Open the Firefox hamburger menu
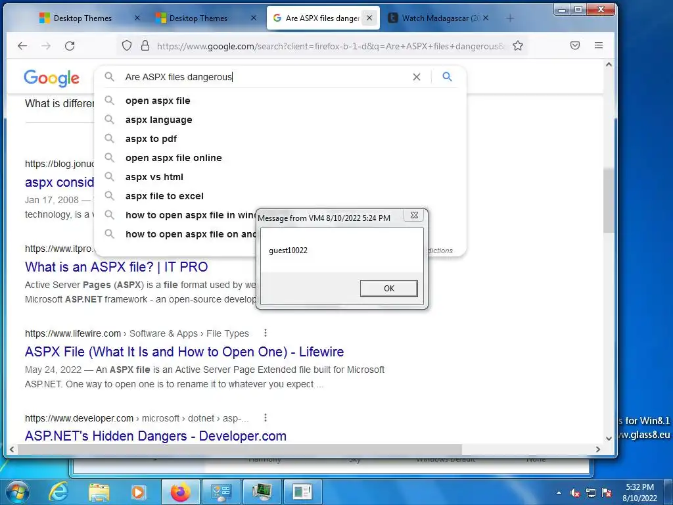Viewport: 673px width, 505px height. coord(599,45)
